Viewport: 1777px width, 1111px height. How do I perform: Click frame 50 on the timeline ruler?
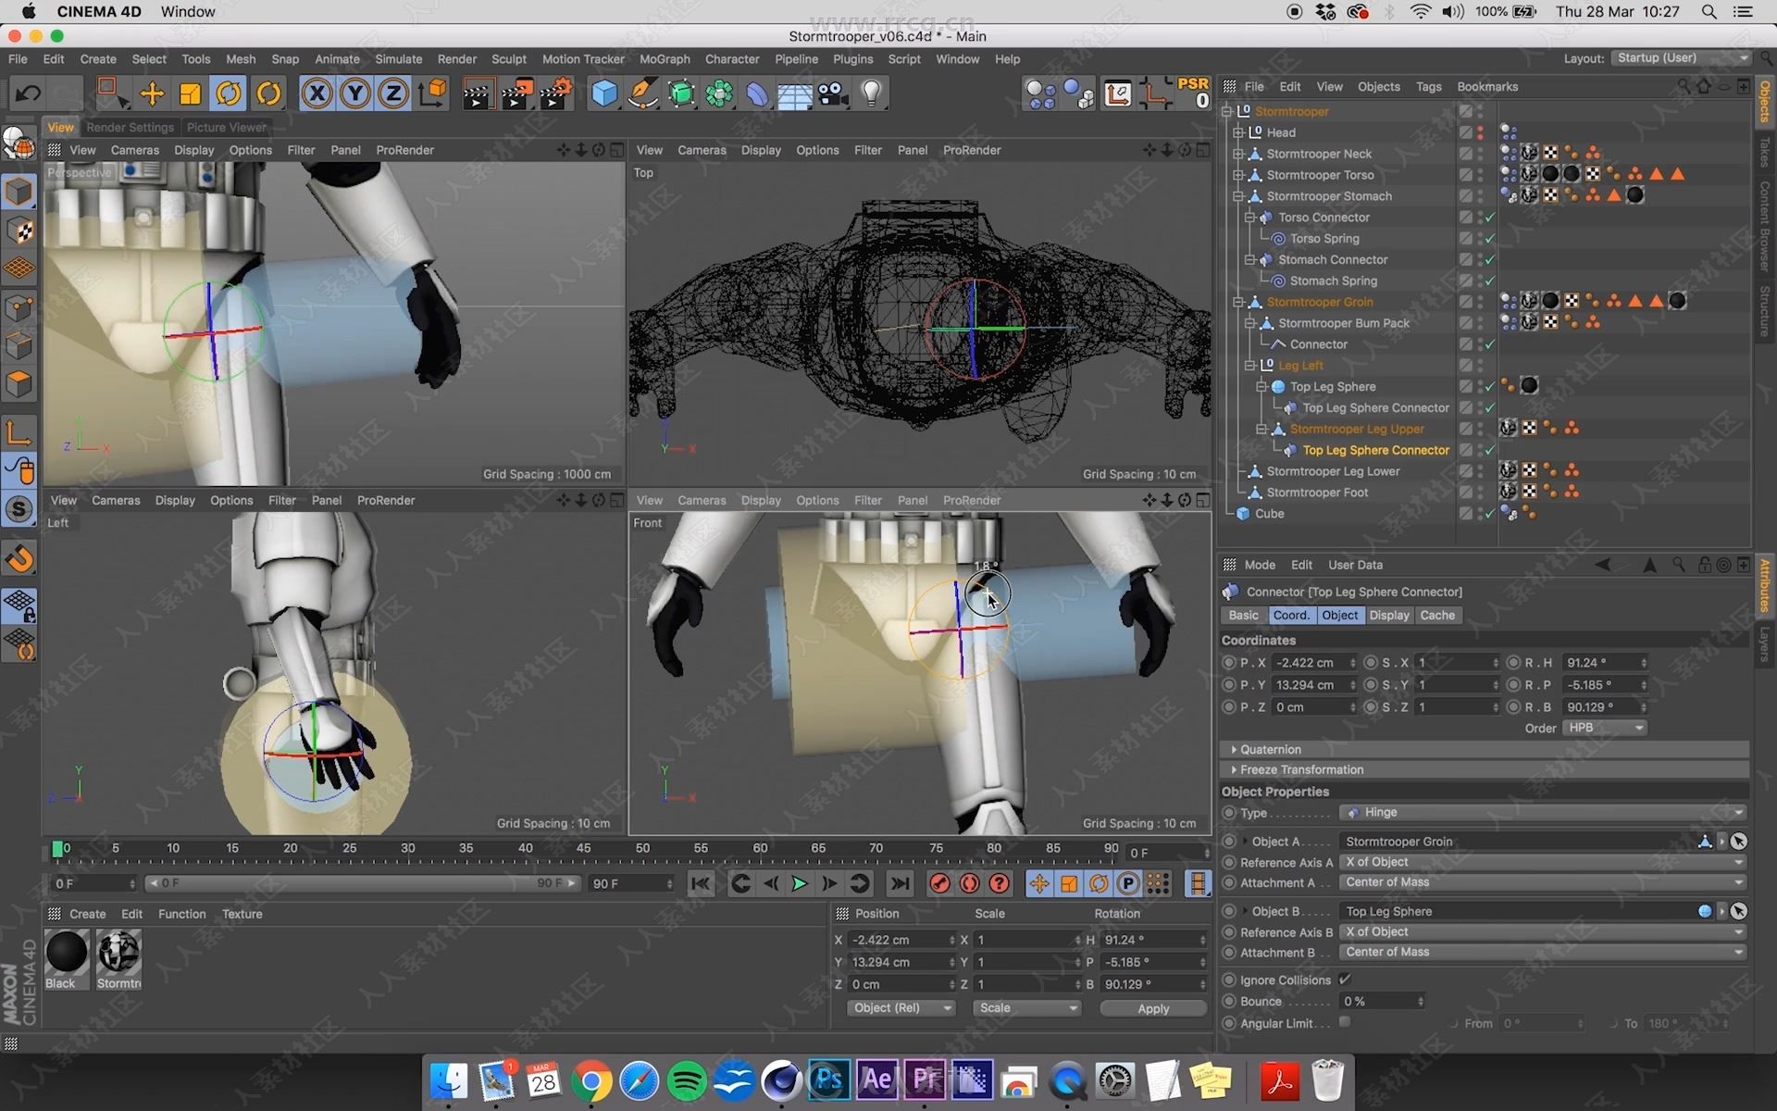pyautogui.click(x=642, y=848)
